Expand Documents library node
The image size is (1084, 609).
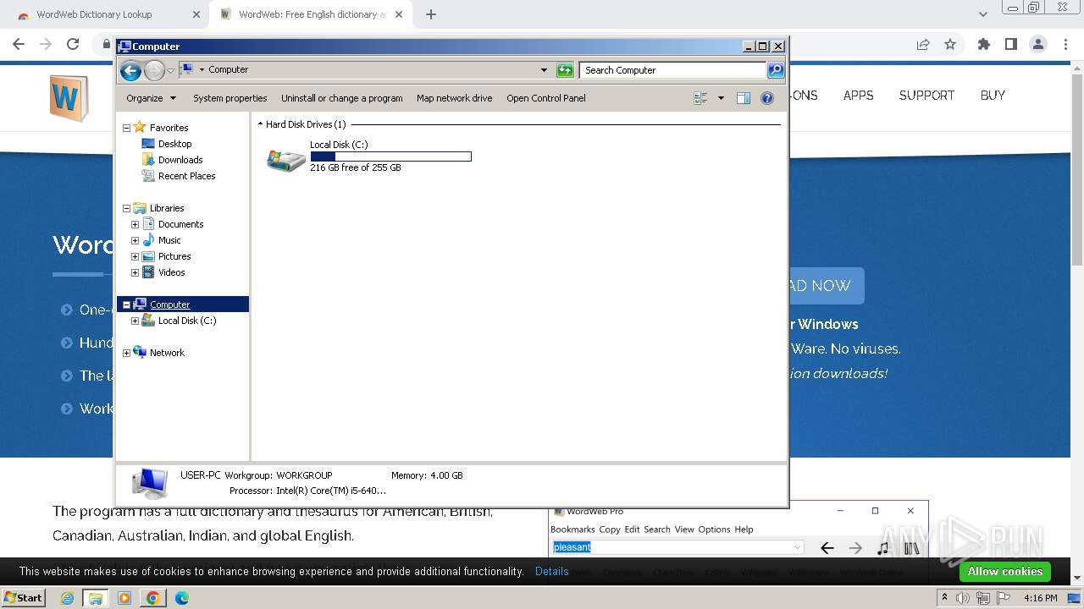pyautogui.click(x=135, y=224)
